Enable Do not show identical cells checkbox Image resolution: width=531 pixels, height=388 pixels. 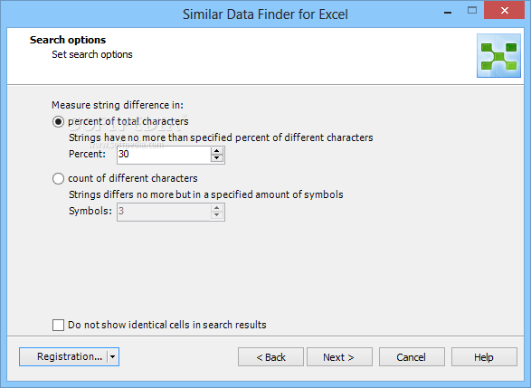[x=58, y=325]
